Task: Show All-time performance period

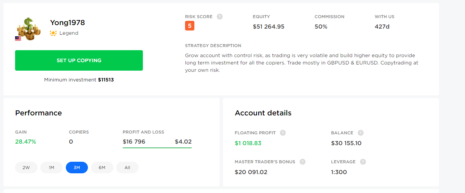Action: (127, 168)
